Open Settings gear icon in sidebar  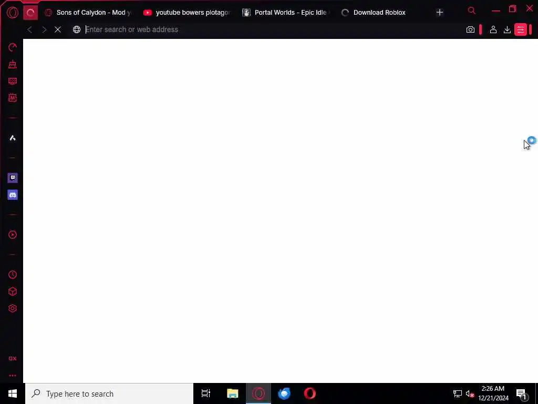tap(13, 308)
